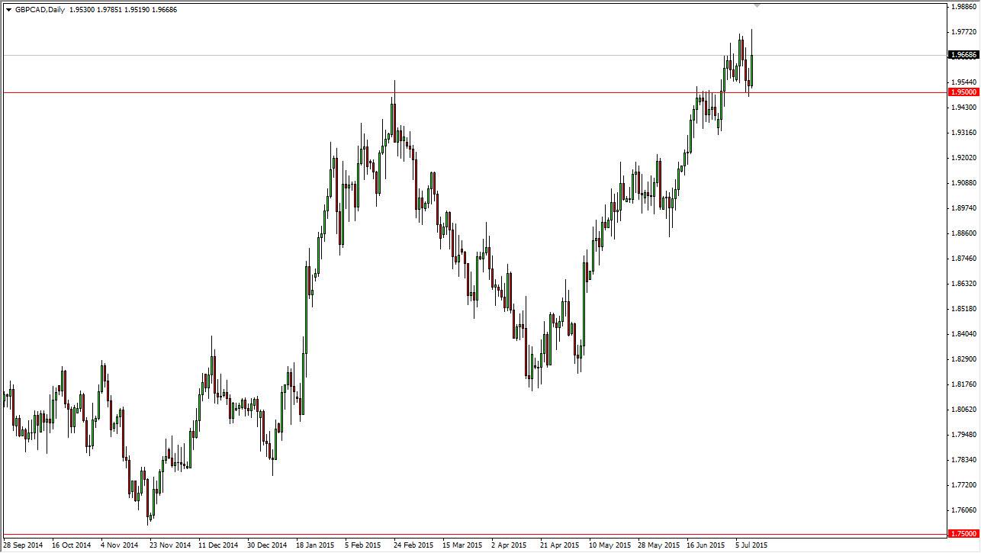Click the 1.84040 price axis value
Viewport: 981px width, 553px height.
point(963,334)
